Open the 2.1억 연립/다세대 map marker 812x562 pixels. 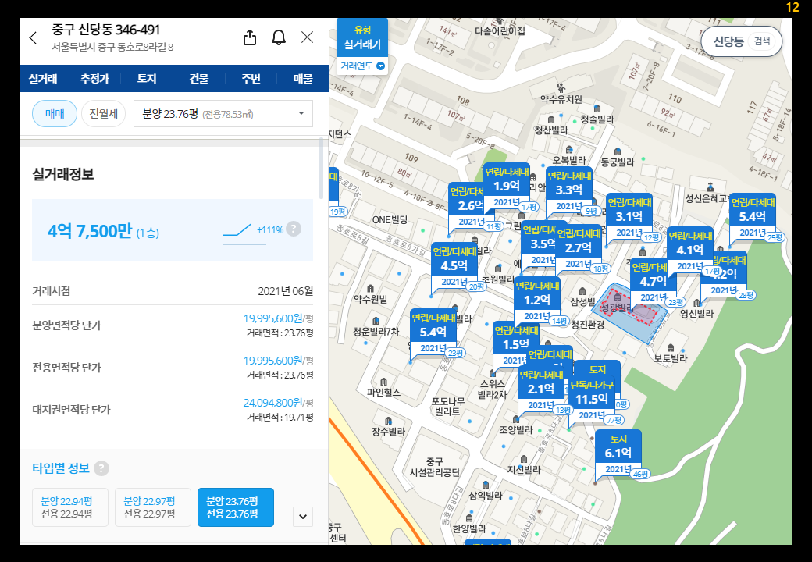[540, 389]
